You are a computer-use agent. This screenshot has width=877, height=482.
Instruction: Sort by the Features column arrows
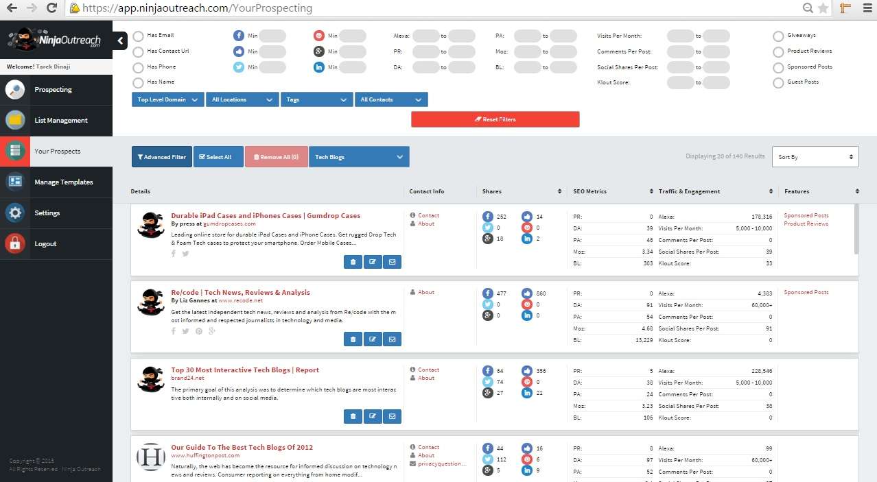857,191
